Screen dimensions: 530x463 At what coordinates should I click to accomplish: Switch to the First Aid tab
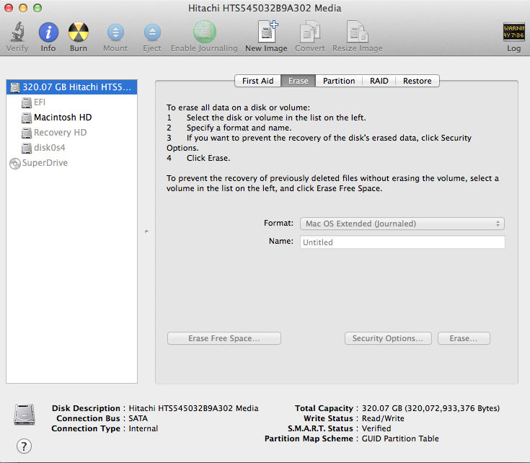[257, 81]
